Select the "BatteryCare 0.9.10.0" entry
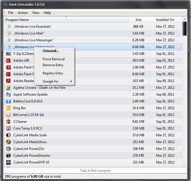 tap(93, 101)
